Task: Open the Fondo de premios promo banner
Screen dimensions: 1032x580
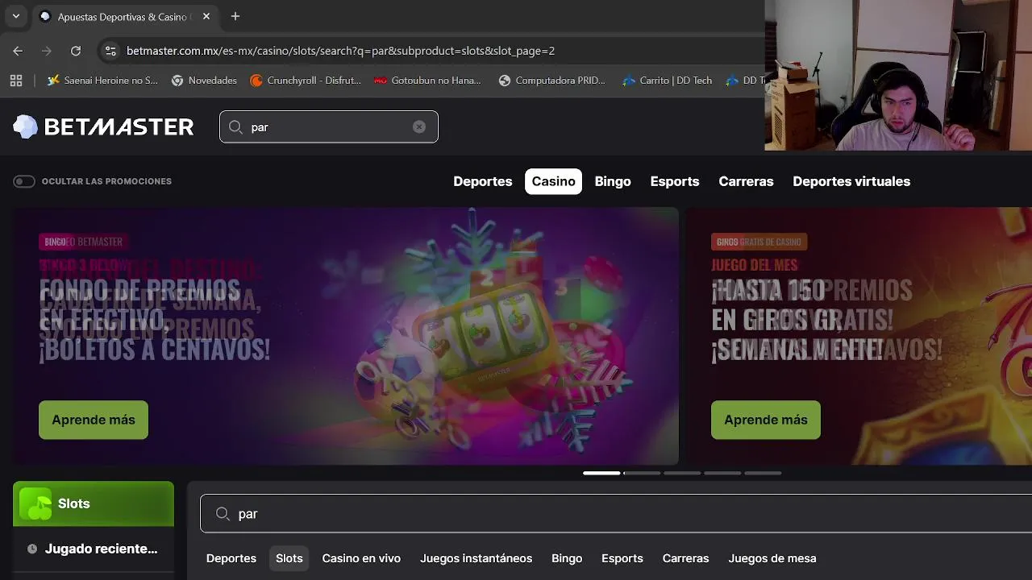Action: point(346,336)
